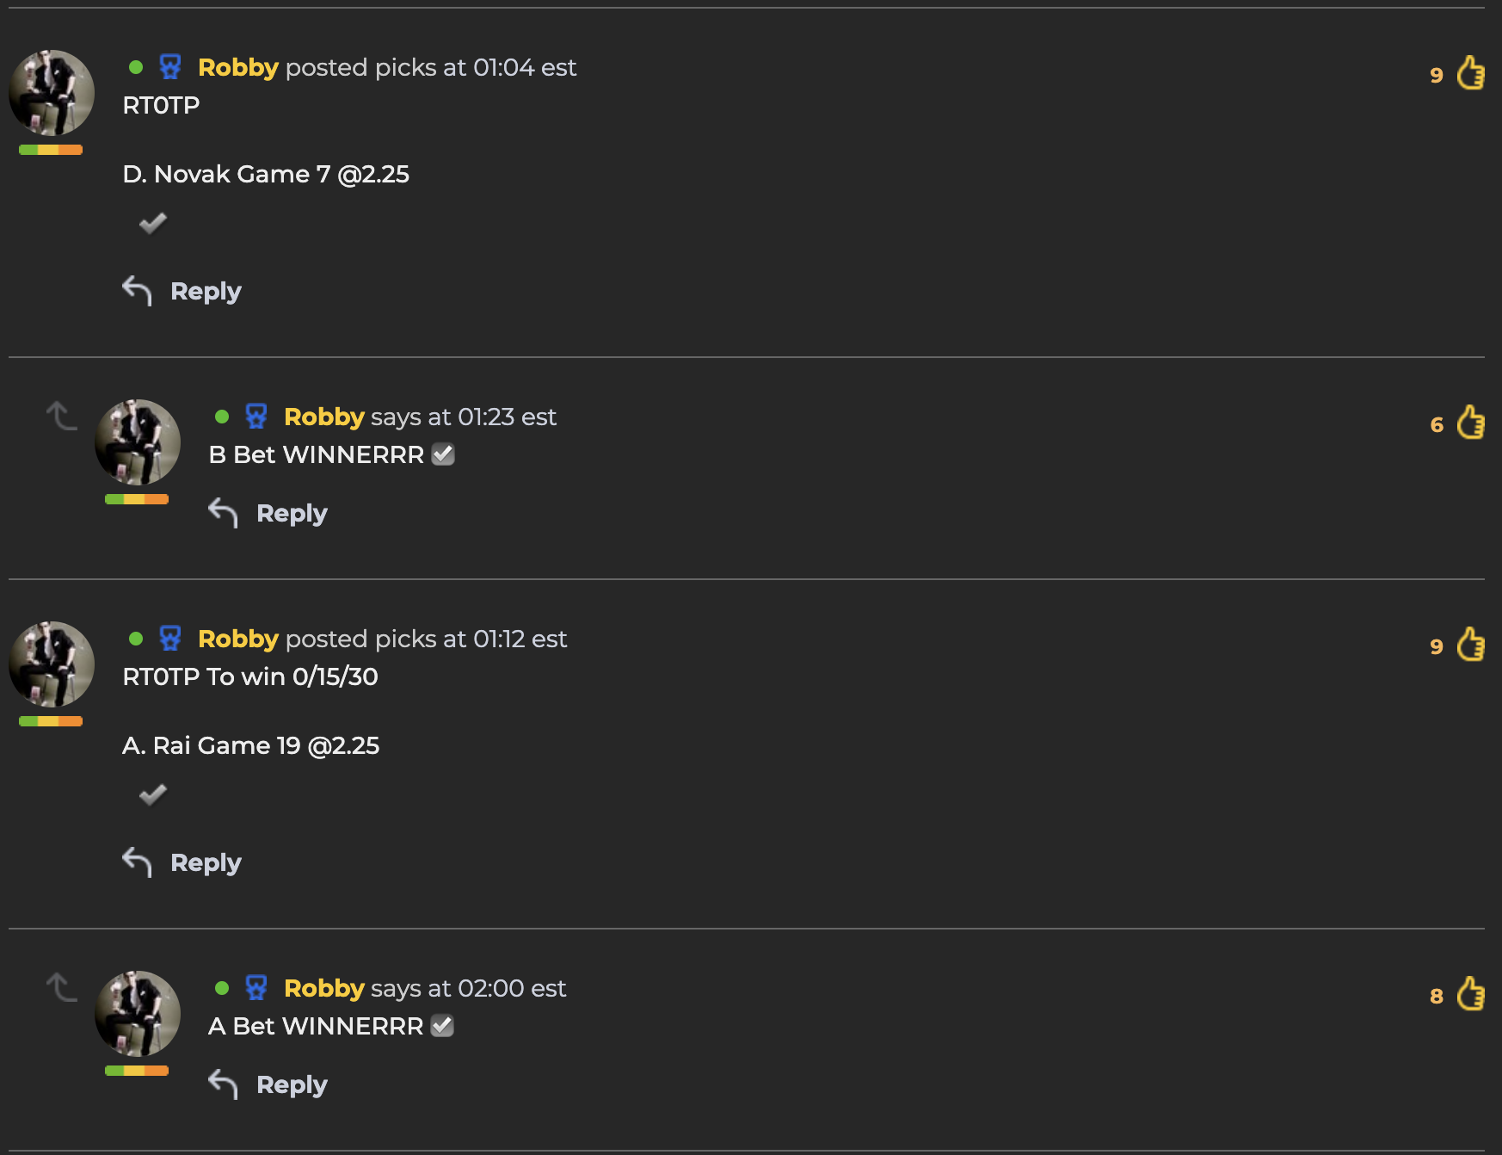Click Robby's avatar on the 01:12 post

point(52,664)
